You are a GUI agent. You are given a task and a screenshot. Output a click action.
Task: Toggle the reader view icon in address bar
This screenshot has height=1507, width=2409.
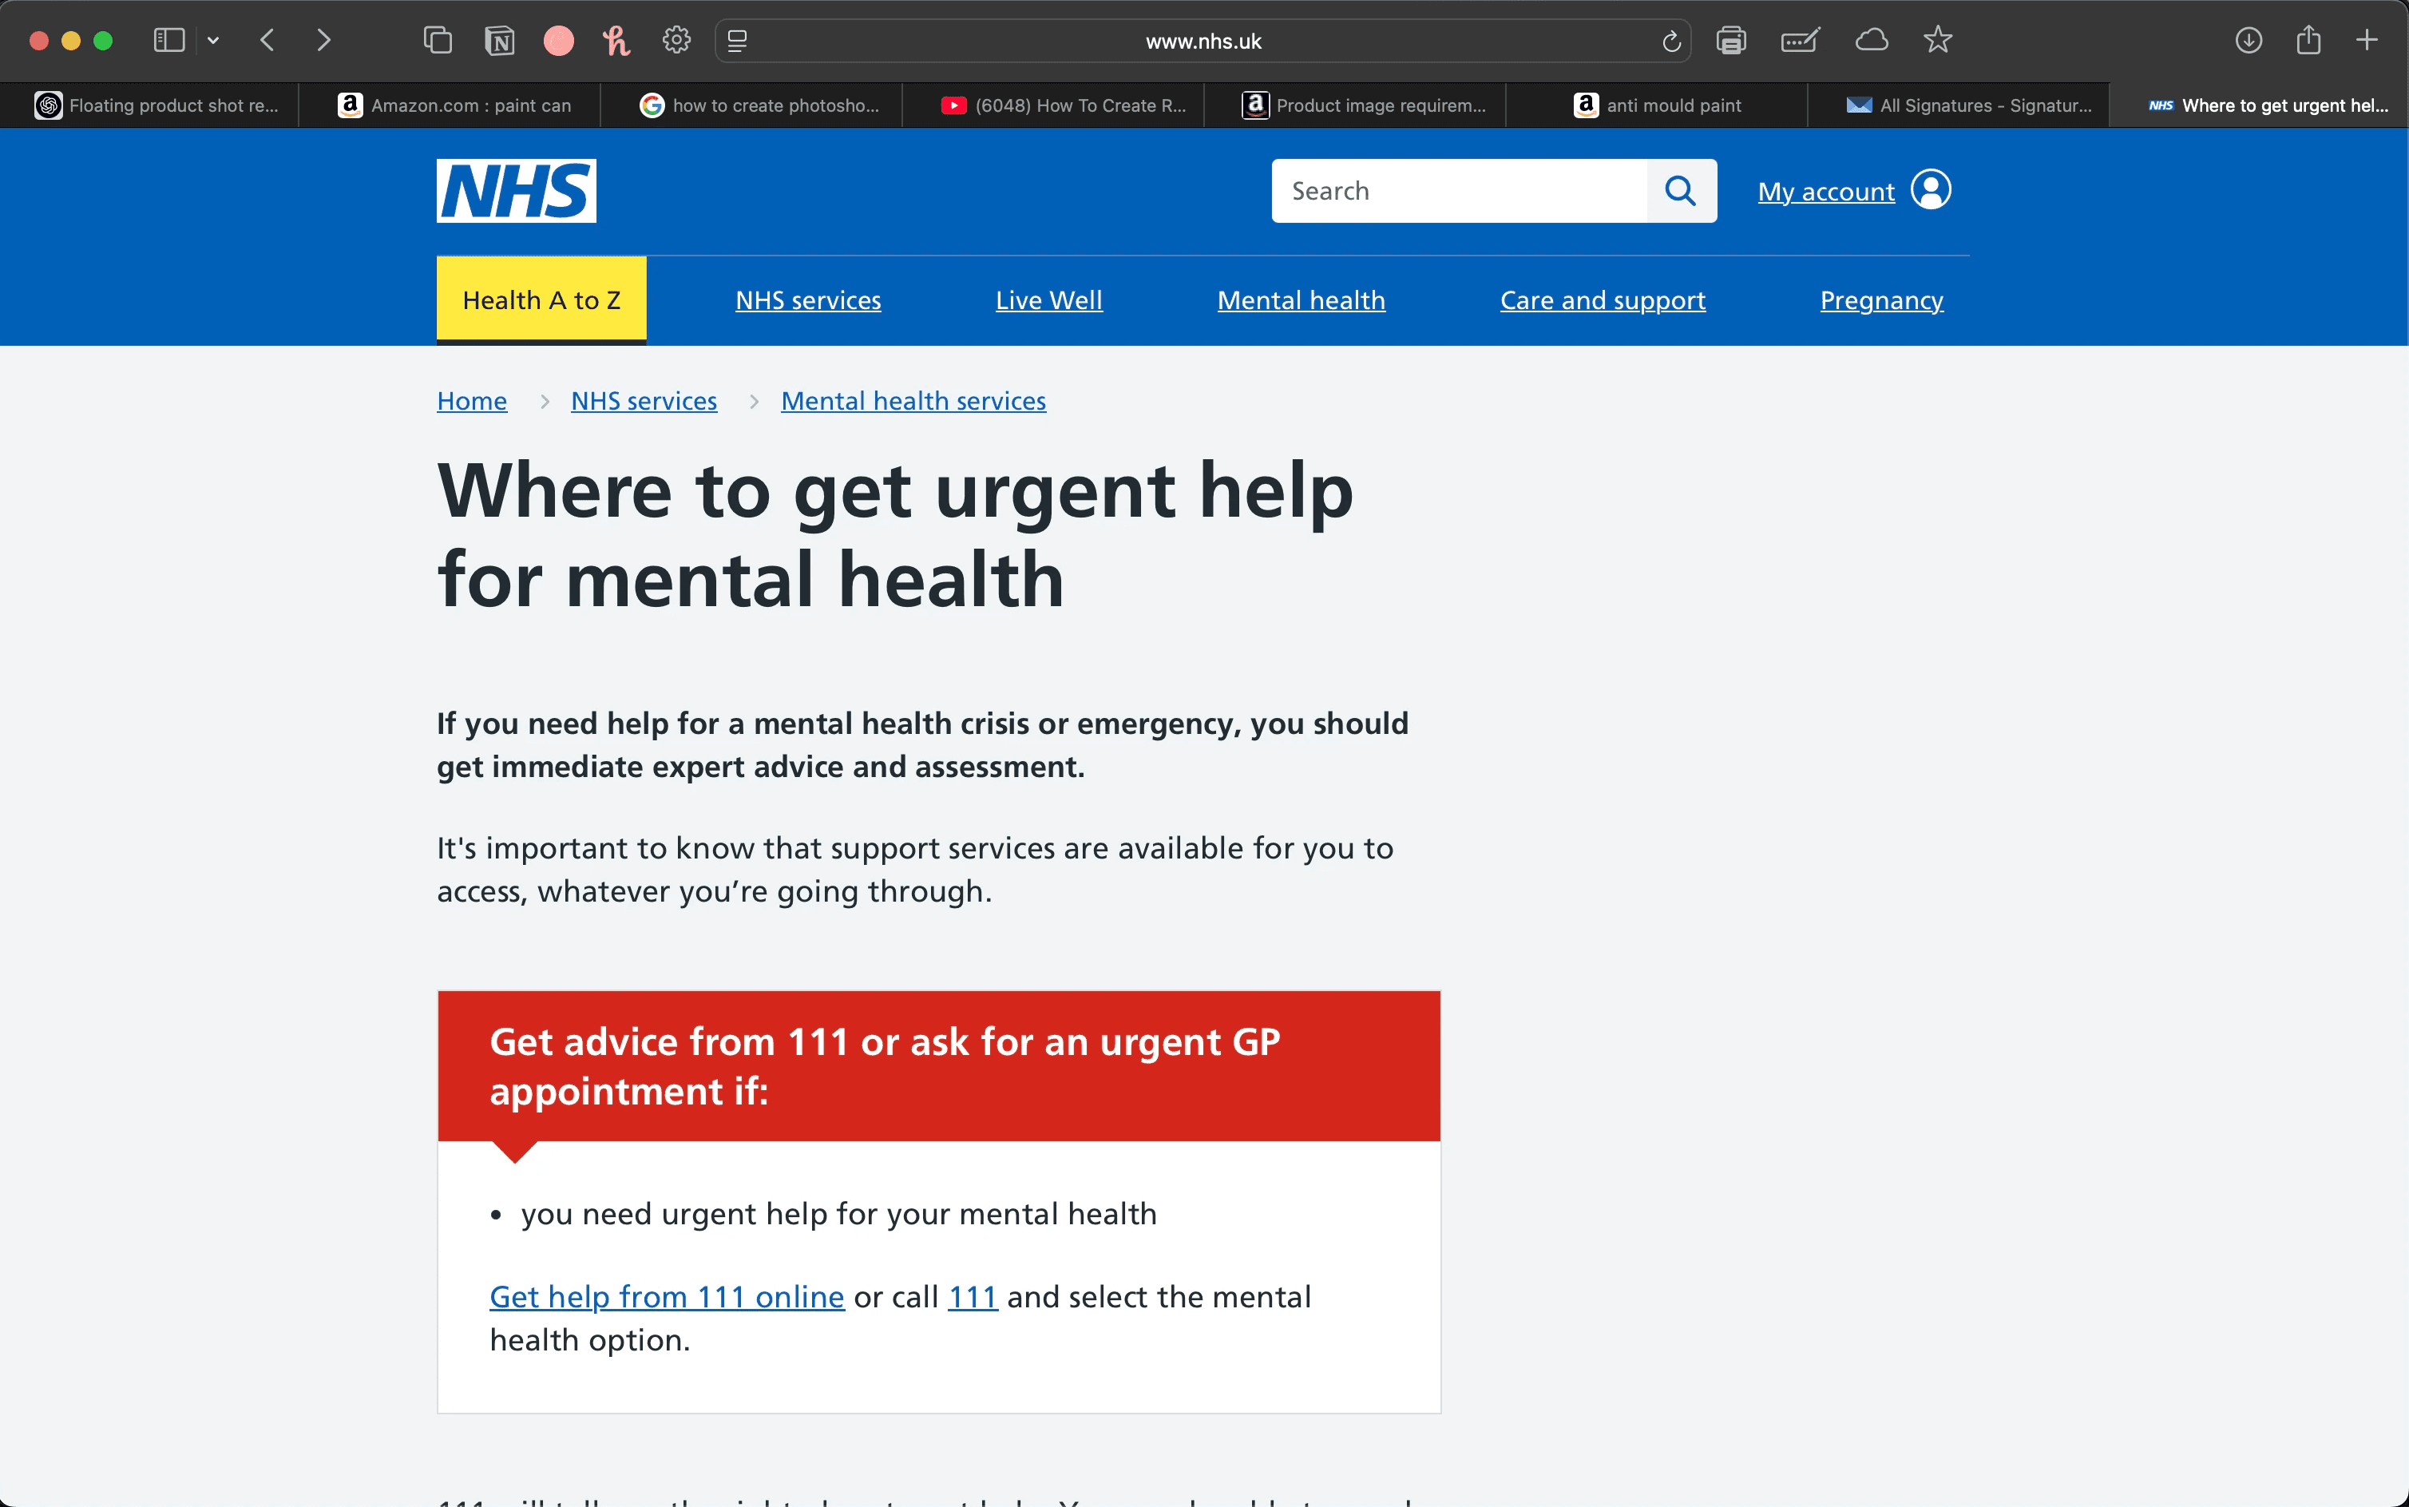737,41
